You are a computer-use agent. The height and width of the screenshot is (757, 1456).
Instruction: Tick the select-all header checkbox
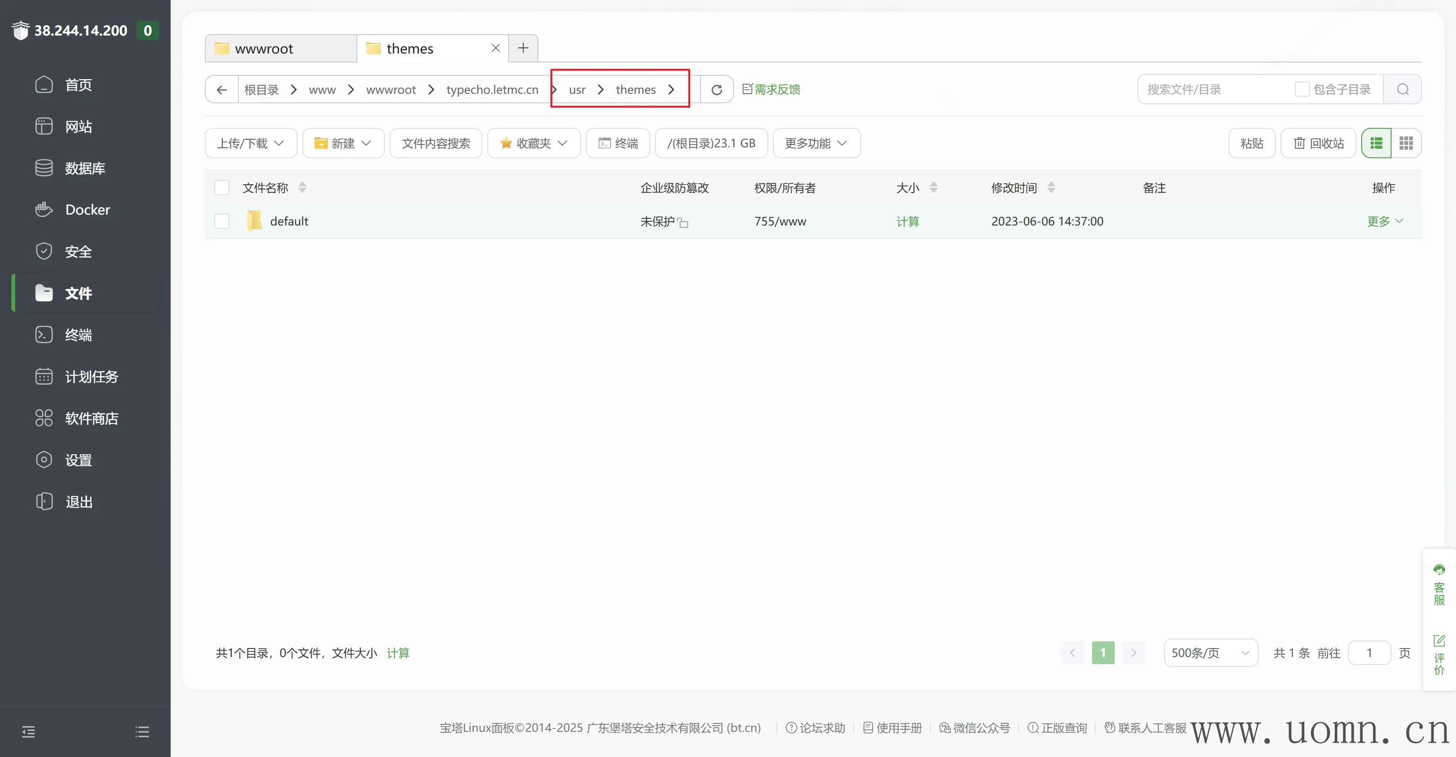point(221,188)
